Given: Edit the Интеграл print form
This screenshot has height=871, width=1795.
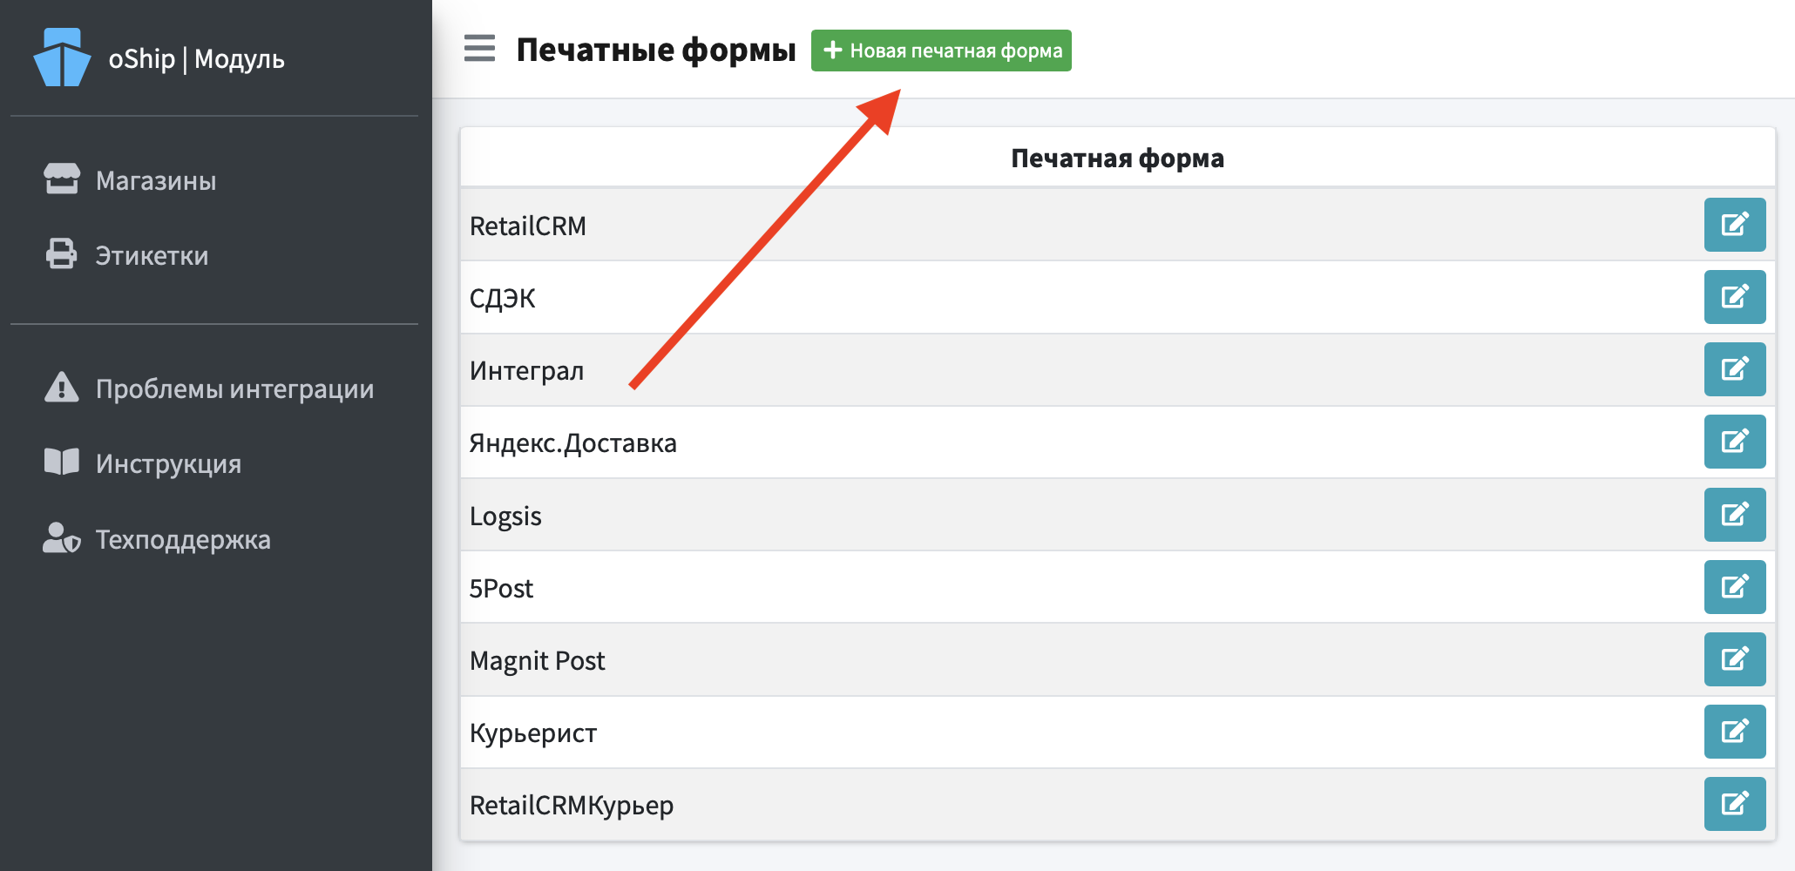Looking at the screenshot, I should pyautogui.click(x=1735, y=369).
